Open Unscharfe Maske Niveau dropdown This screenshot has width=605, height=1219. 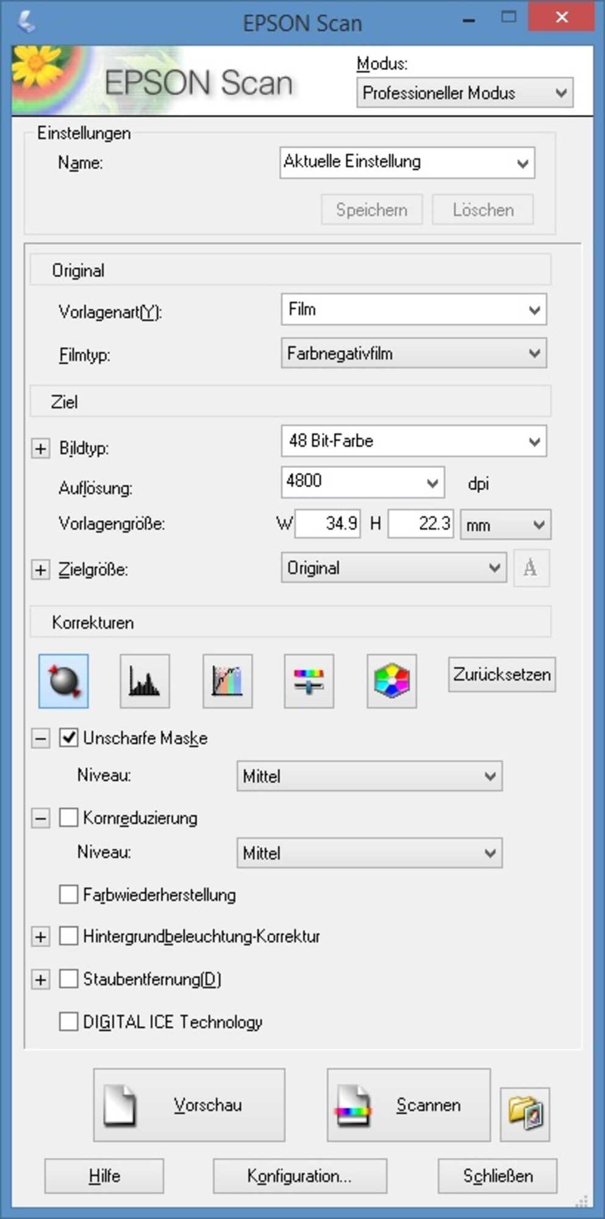(370, 776)
